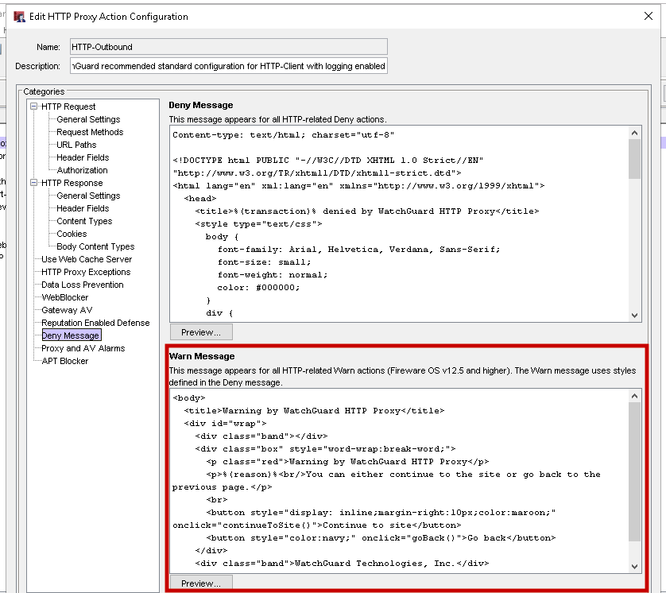Click Warn Message scrollbar up arrow
This screenshot has width=666, height=593.
pyautogui.click(x=634, y=396)
